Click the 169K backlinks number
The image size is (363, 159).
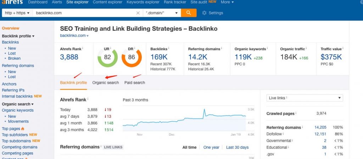[159, 57]
